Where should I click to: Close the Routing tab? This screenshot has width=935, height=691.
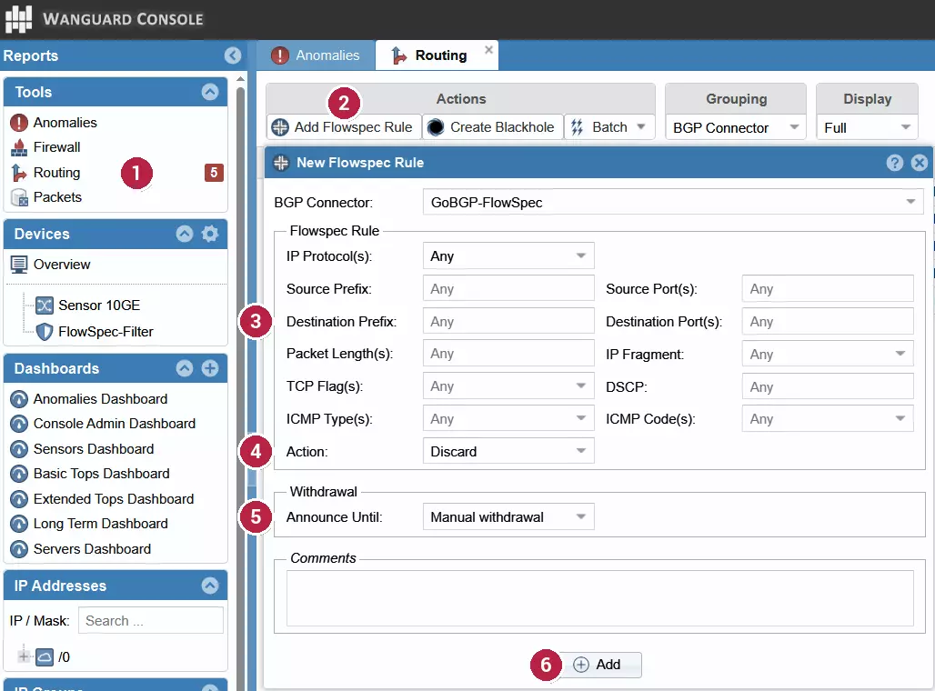coord(489,49)
